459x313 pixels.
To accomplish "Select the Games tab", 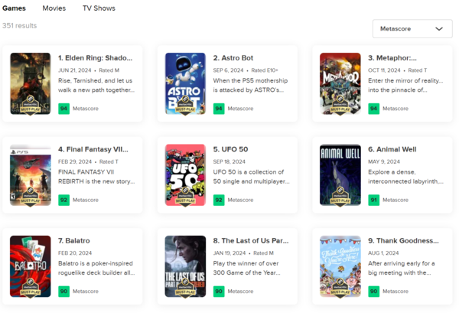I will [14, 8].
